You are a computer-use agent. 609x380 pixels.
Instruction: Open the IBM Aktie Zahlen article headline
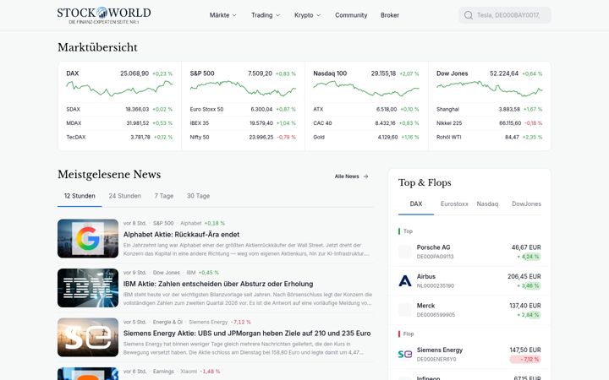[218, 284]
